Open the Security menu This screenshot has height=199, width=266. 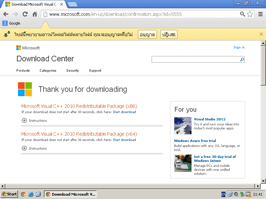click(72, 71)
